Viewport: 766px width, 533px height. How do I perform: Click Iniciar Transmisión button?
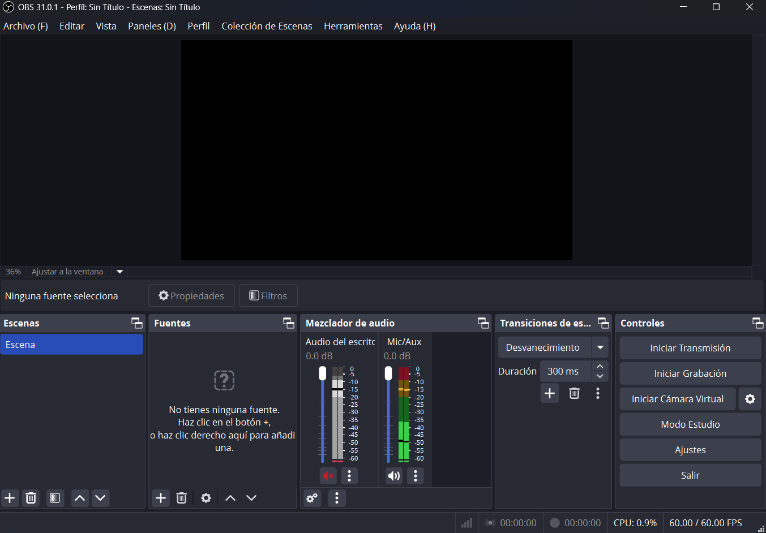690,348
